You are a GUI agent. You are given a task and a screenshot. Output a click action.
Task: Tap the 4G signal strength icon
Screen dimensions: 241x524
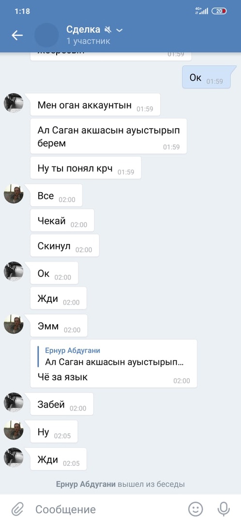coord(201,11)
